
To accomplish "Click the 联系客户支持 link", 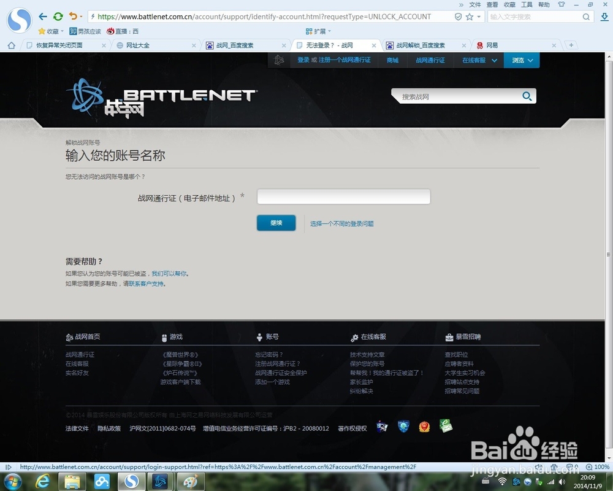I will pos(147,284).
